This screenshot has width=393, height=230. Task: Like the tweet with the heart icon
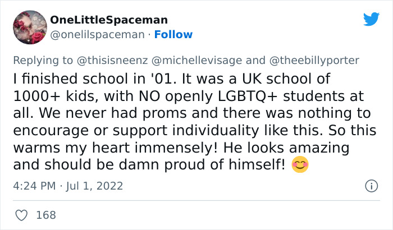[x=22, y=215]
